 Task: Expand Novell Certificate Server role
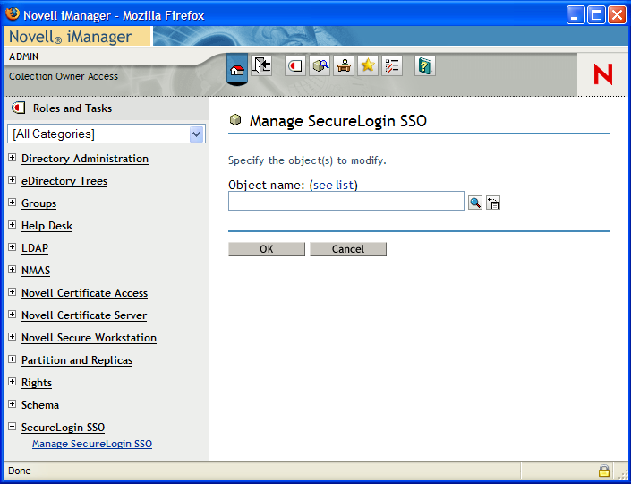pyautogui.click(x=13, y=314)
